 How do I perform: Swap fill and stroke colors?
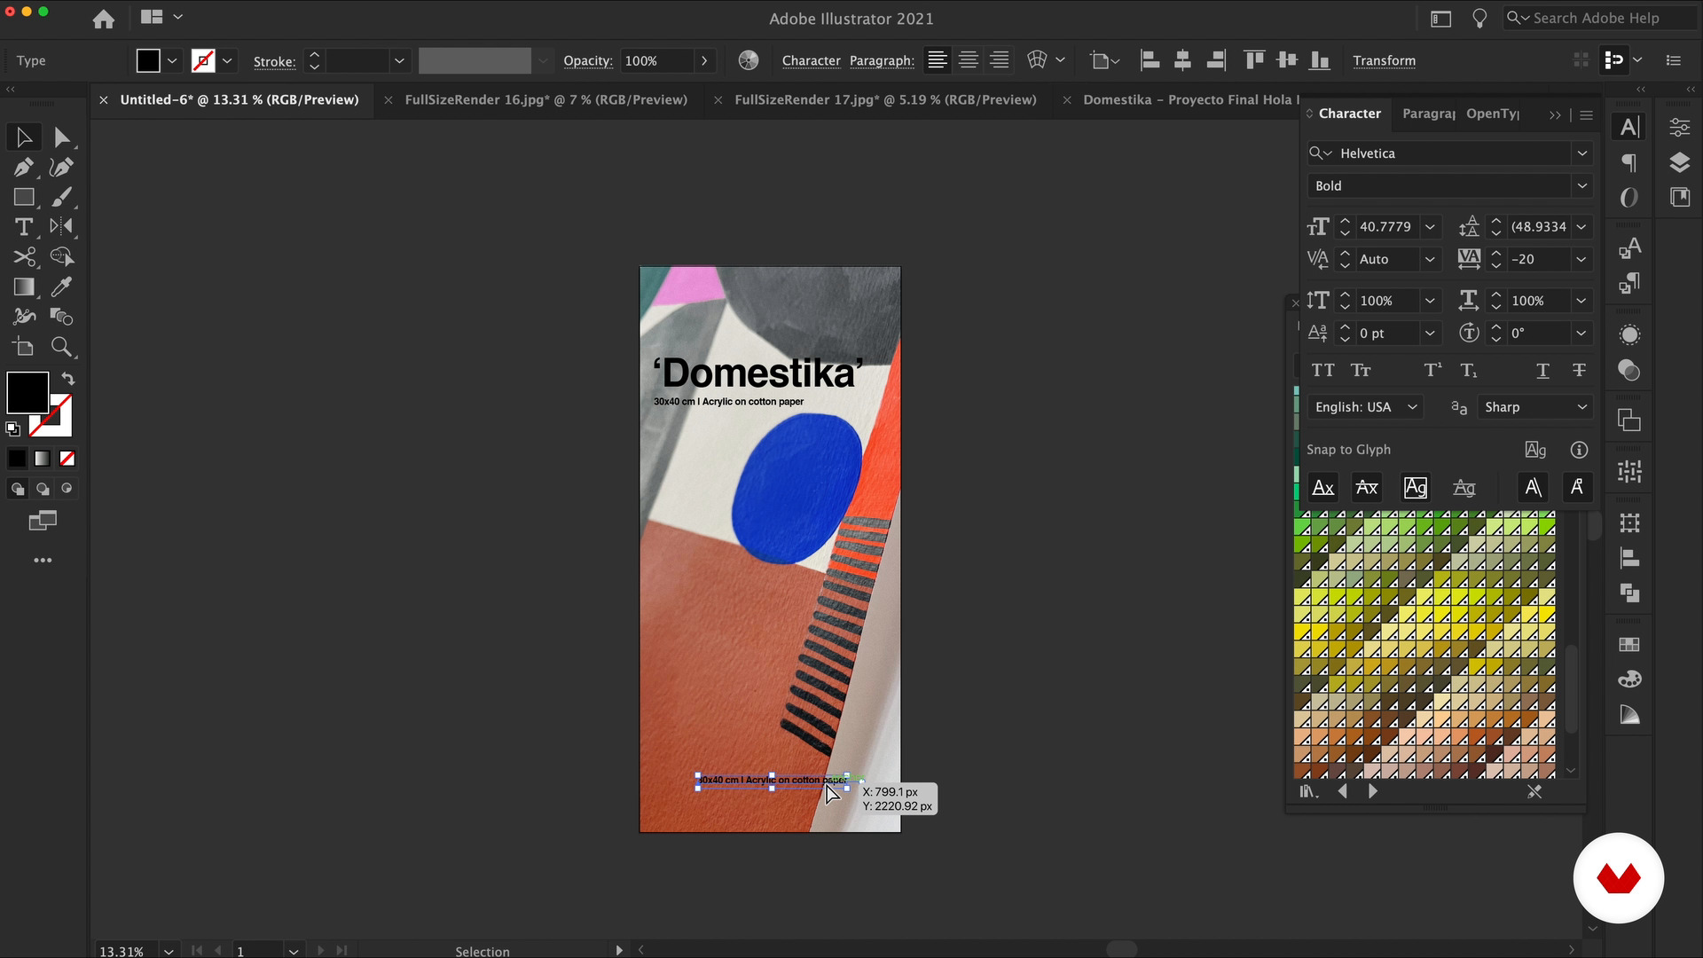(68, 379)
